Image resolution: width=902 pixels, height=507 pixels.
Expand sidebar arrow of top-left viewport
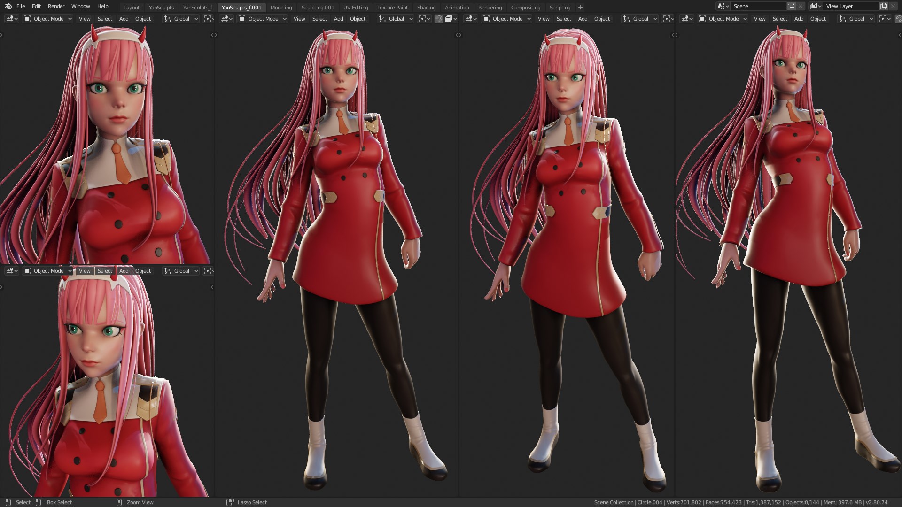tap(212, 35)
